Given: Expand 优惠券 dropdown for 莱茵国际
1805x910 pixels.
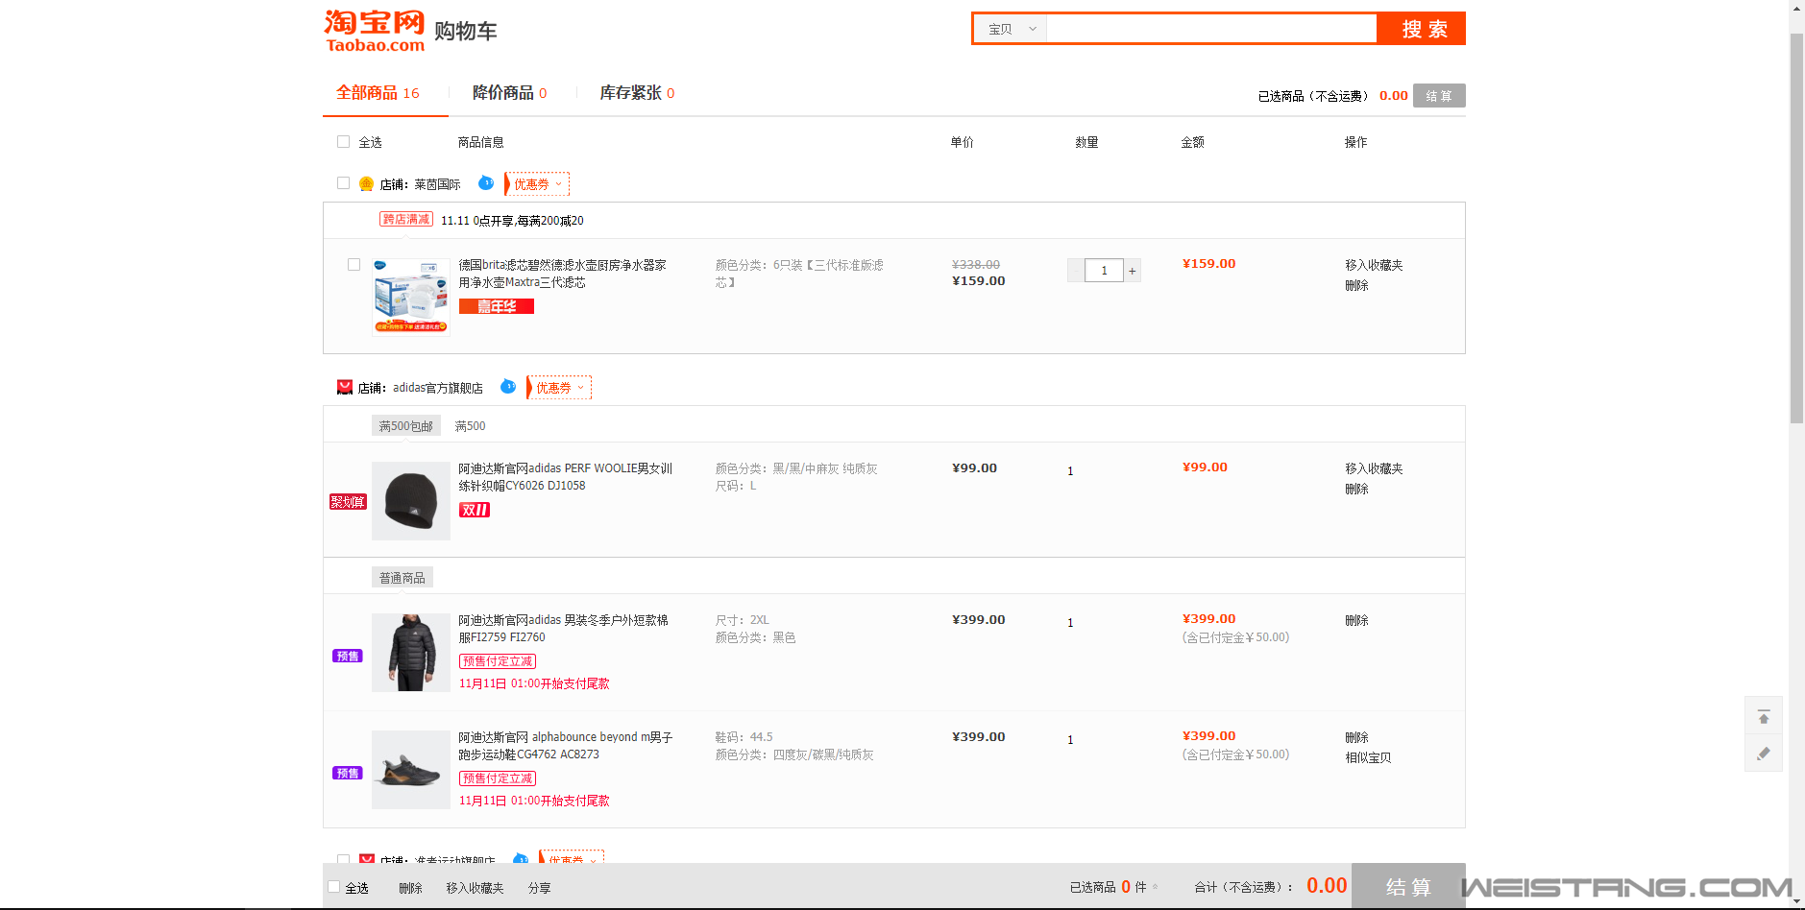Looking at the screenshot, I should (x=537, y=183).
